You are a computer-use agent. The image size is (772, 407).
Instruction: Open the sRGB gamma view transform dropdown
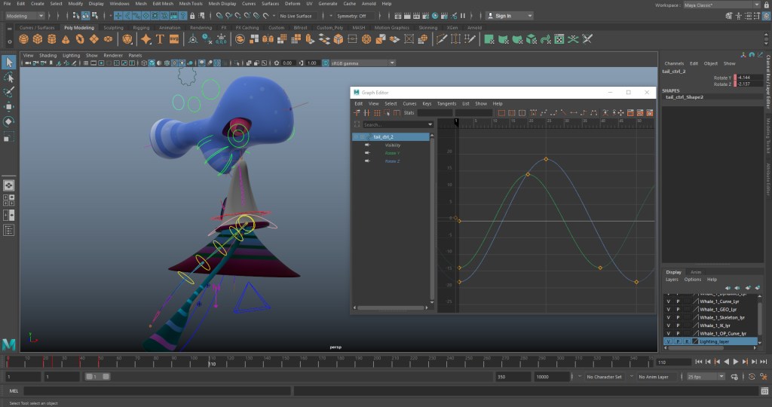[x=358, y=63]
